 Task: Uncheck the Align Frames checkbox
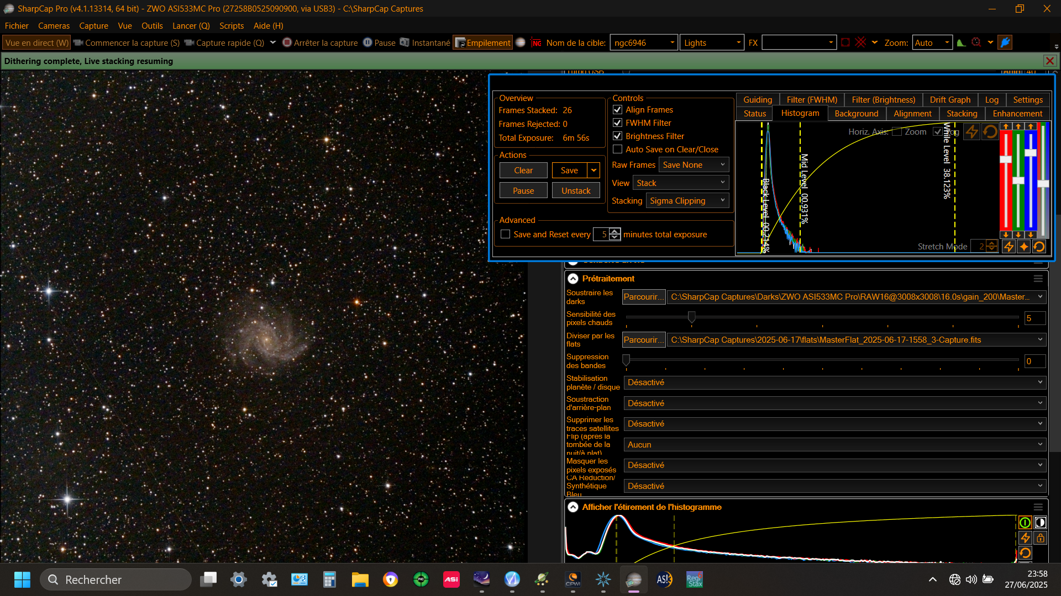tap(618, 110)
